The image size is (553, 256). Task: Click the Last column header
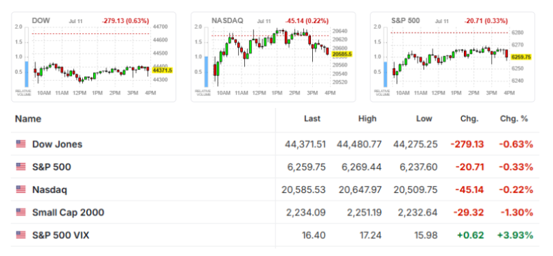click(312, 119)
